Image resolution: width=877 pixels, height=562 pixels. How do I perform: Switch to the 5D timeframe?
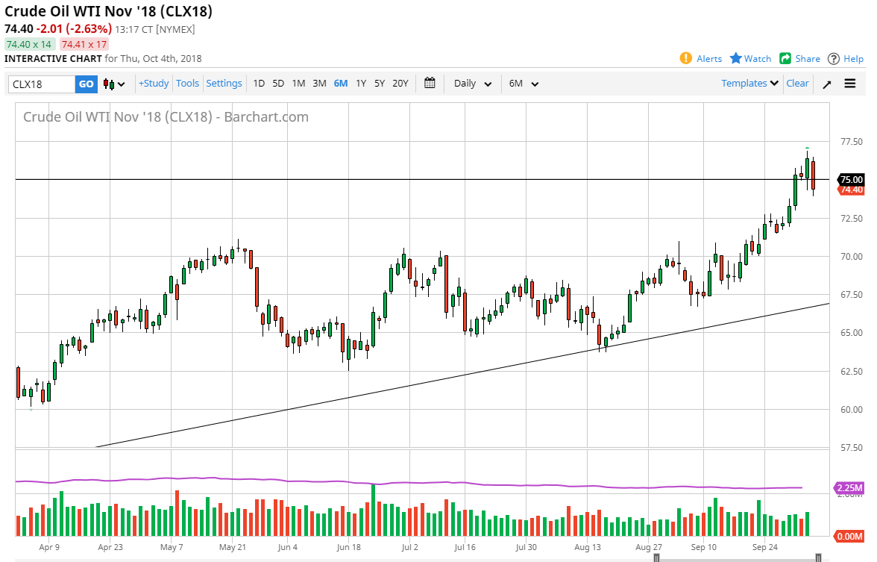point(277,84)
